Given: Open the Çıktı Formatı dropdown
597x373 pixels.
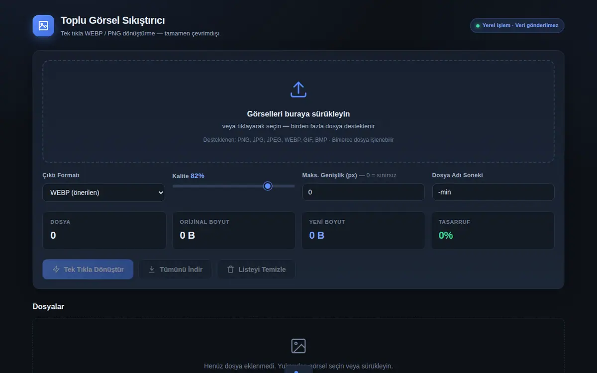Looking at the screenshot, I should [103, 192].
